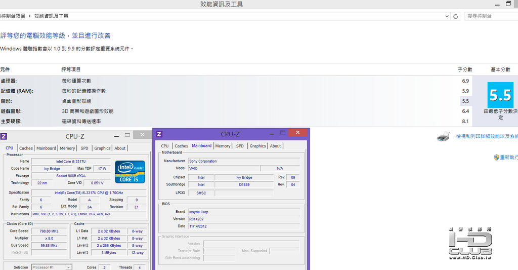Click the Ivy Bridge code name field in CPU tab
This screenshot has height=270, width=518.
tap(52, 169)
